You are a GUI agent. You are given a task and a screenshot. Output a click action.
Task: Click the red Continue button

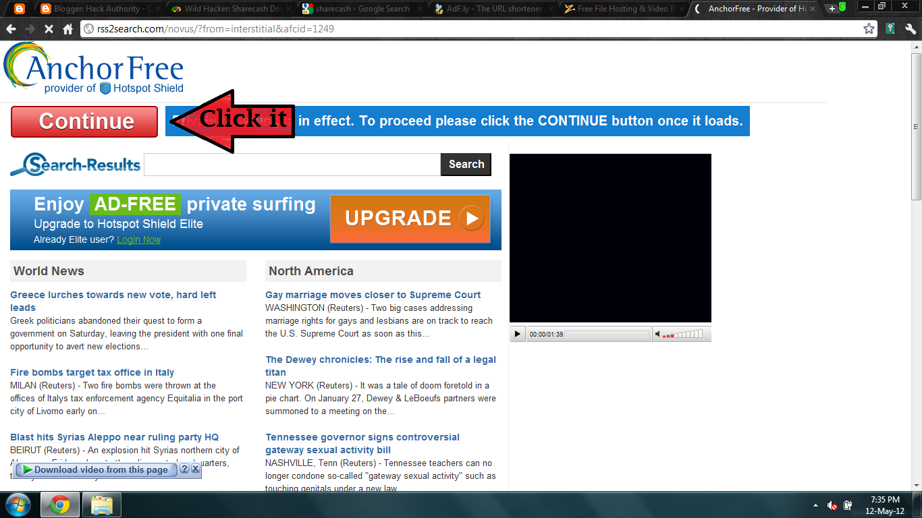point(84,121)
